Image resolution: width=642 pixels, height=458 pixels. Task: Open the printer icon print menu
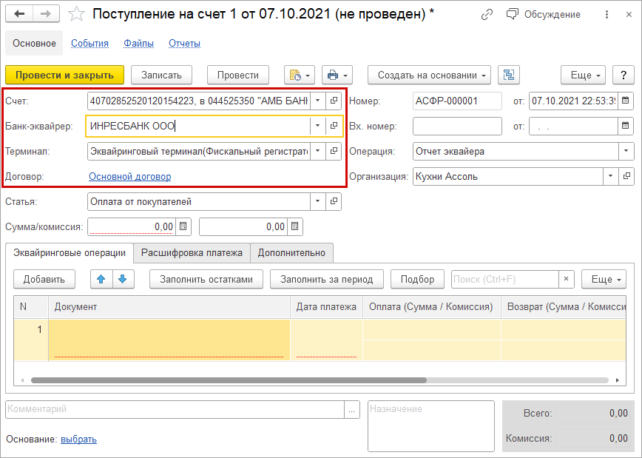[x=337, y=75]
